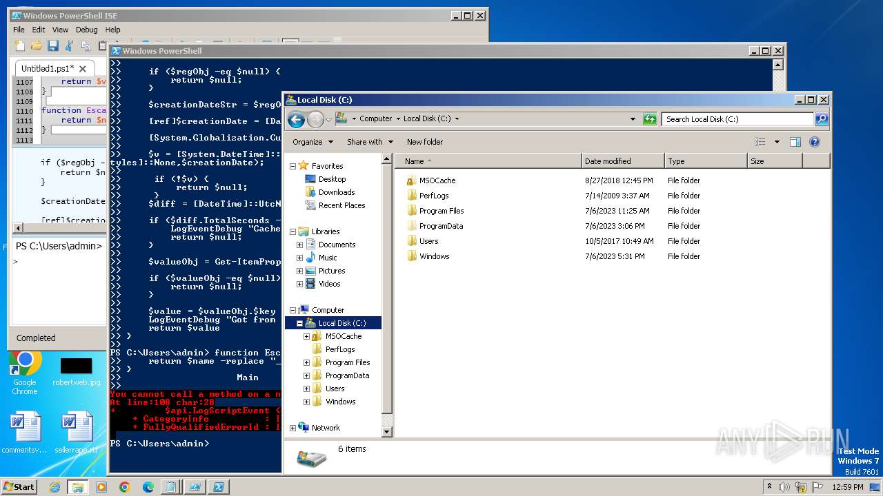Click the Forward arrow in Explorer
883x496 pixels.
click(x=315, y=120)
